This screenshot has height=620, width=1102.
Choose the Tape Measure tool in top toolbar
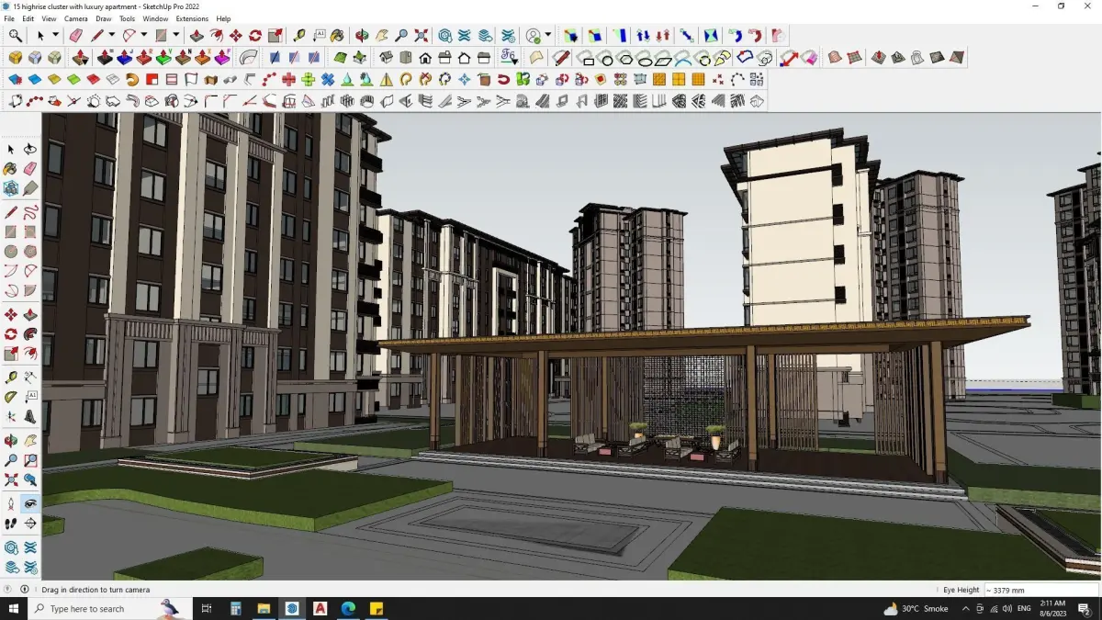[x=299, y=36]
